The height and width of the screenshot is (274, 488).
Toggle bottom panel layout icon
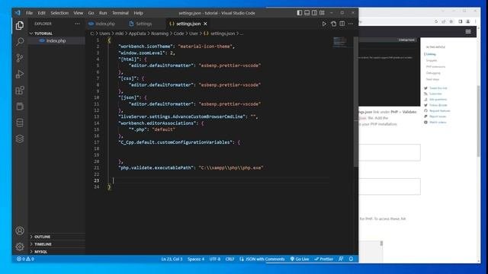click(x=307, y=13)
